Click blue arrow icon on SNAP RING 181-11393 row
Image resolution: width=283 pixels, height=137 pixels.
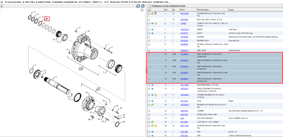coord(152,85)
